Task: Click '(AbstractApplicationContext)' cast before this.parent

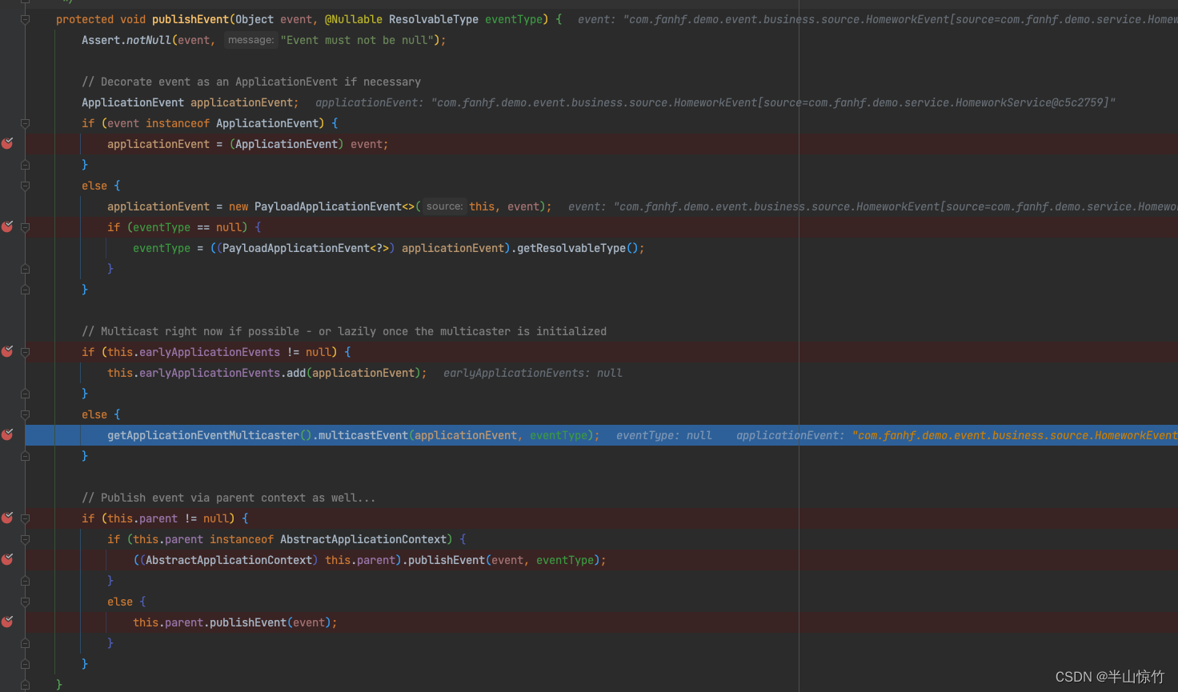Action: click(x=229, y=560)
